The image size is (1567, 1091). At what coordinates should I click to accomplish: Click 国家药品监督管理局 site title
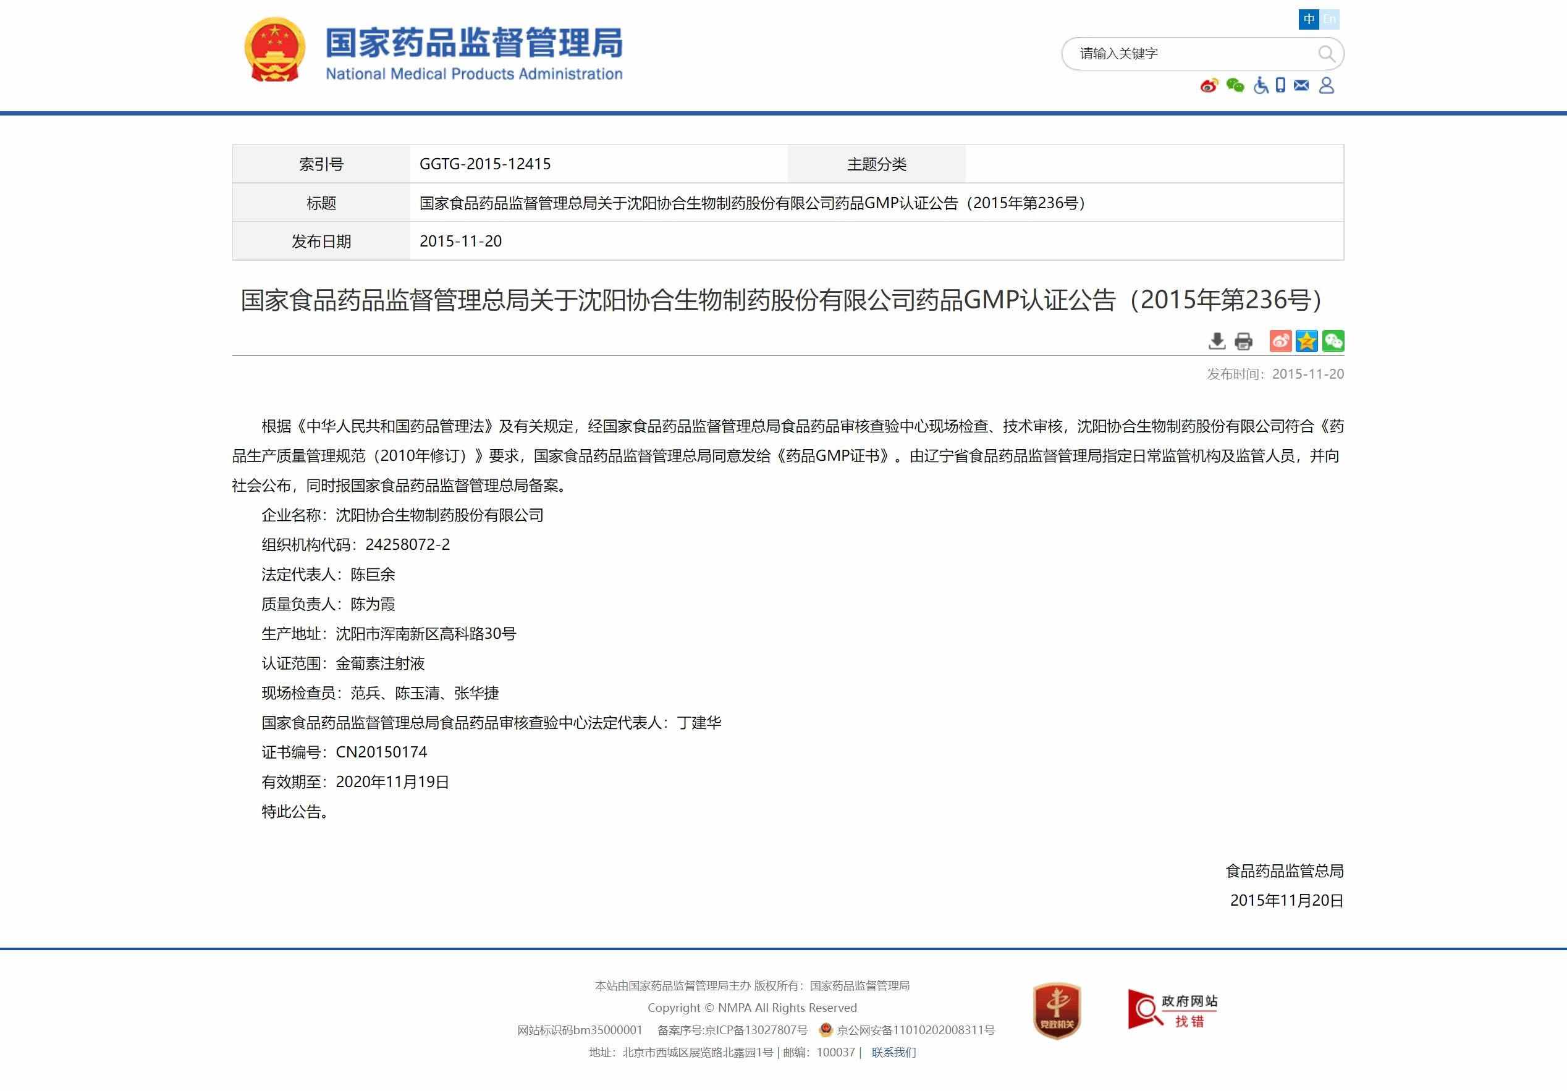pos(474,42)
